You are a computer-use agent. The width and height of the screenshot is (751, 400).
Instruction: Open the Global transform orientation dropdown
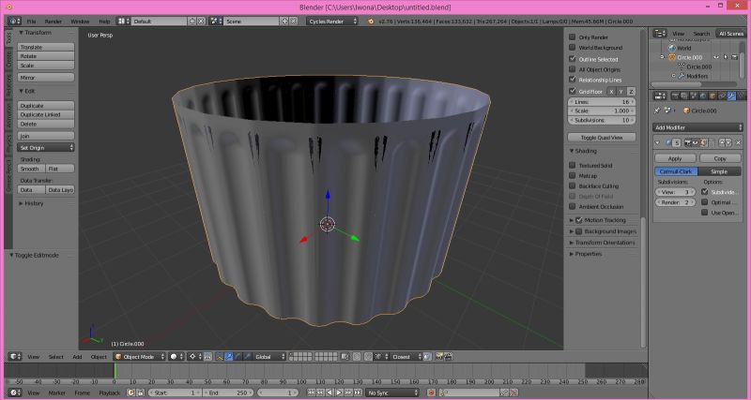pos(269,357)
